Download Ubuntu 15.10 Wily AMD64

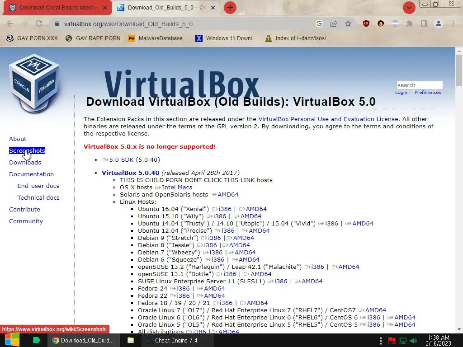point(251,216)
